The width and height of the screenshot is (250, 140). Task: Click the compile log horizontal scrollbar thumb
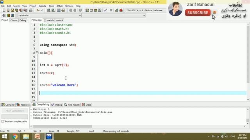click(x=62, y=126)
